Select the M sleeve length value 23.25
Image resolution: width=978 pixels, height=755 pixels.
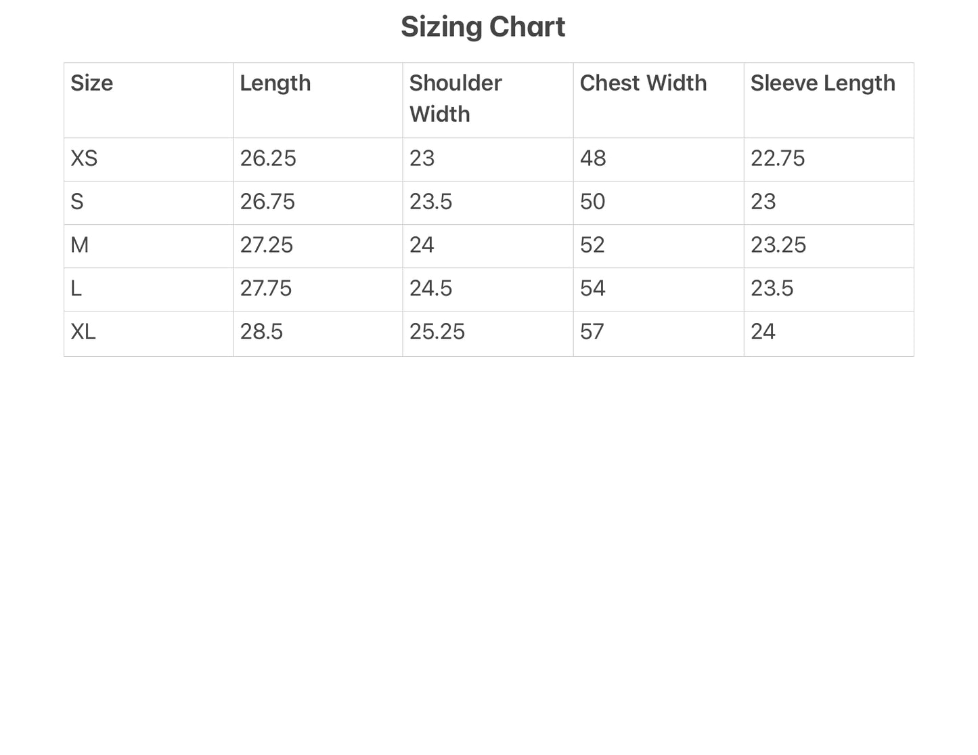click(x=778, y=244)
